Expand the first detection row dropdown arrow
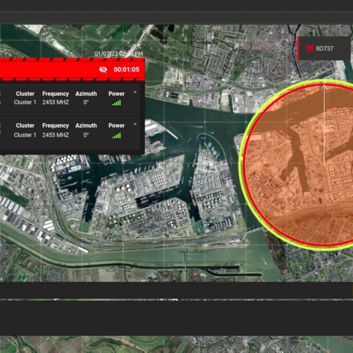Screen dimensions: 353x353 135,92
